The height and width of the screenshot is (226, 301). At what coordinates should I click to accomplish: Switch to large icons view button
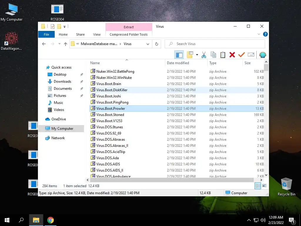click(x=264, y=186)
